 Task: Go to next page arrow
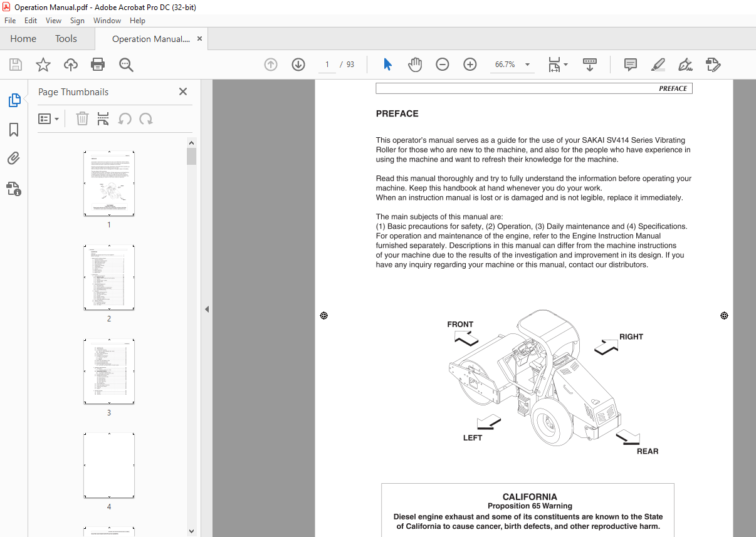298,65
